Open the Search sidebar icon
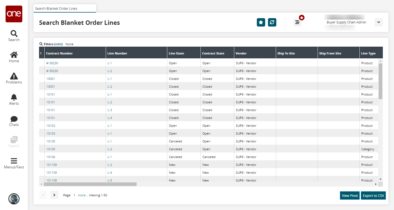This screenshot has height=210, width=394. click(14, 36)
